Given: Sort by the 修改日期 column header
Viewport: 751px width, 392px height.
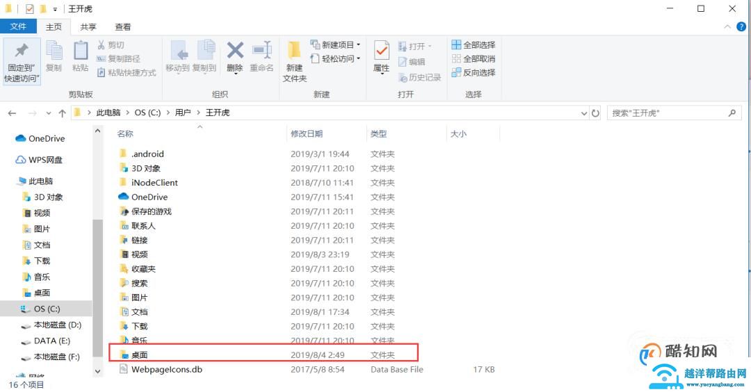Looking at the screenshot, I should pyautogui.click(x=307, y=134).
